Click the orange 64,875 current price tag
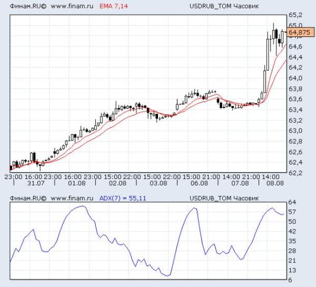 [299, 33]
